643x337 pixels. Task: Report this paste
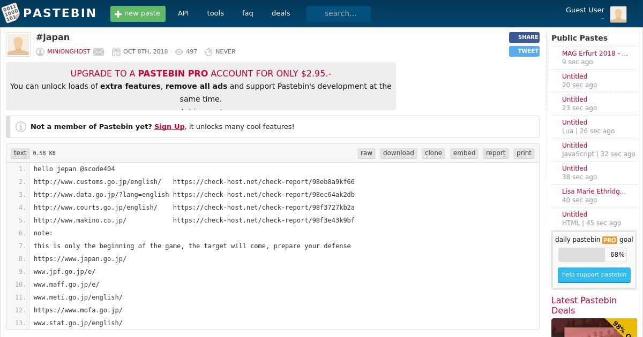(496, 153)
